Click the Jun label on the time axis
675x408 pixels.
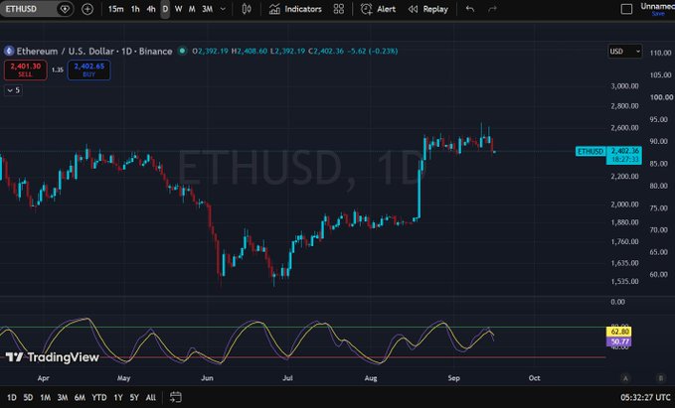(207, 378)
